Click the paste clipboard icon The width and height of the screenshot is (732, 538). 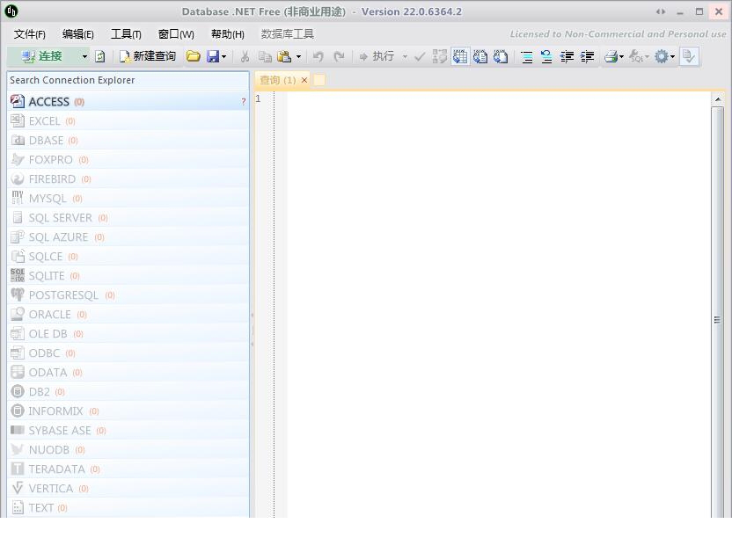pos(284,56)
